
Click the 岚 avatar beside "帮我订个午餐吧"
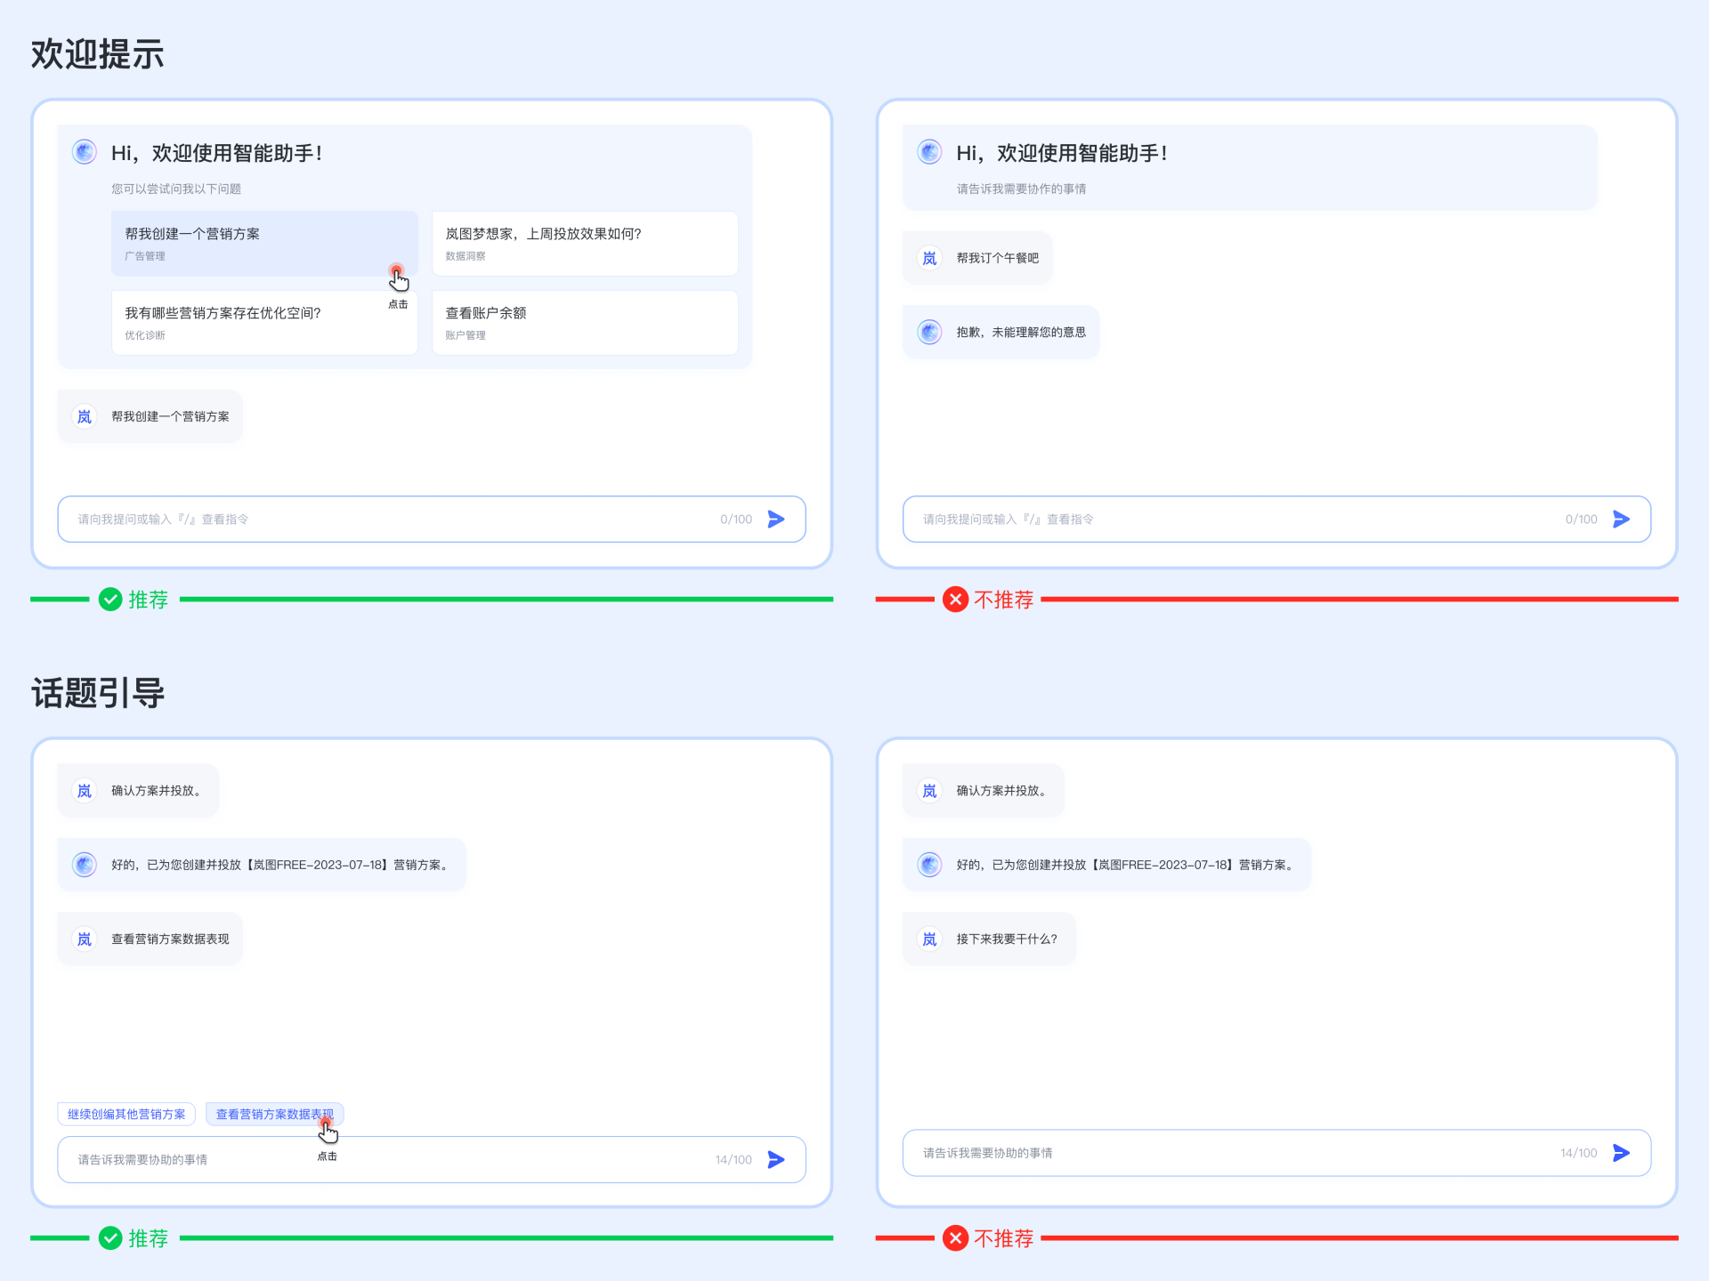click(x=929, y=258)
